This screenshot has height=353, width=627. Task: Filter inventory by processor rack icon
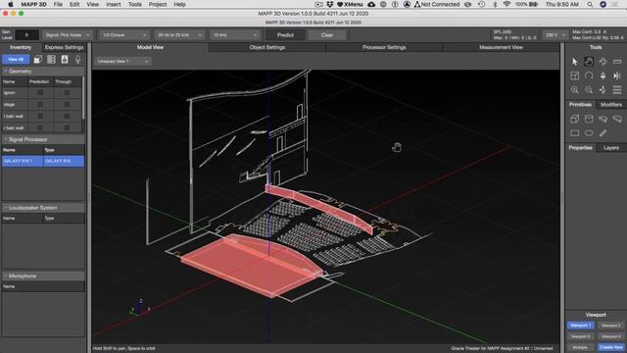tap(51, 60)
